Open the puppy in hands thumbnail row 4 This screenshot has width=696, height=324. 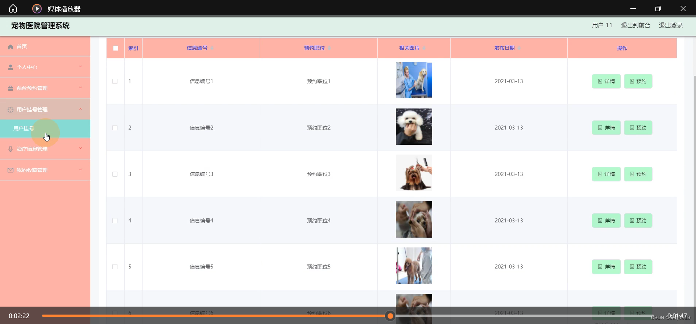(x=414, y=220)
